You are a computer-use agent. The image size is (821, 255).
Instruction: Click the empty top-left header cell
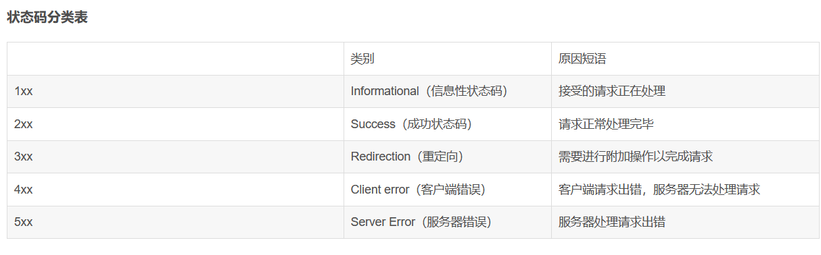pyautogui.click(x=175, y=59)
